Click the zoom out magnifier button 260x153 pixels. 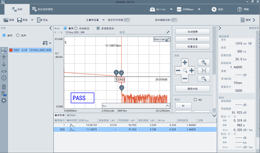click(204, 78)
